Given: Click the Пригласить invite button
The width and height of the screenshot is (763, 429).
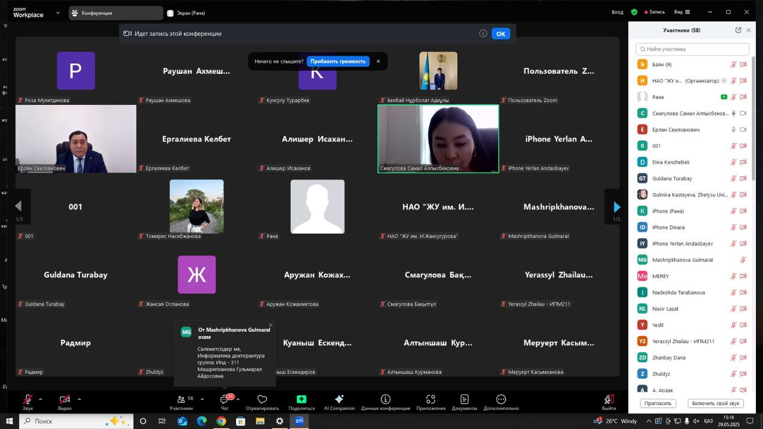Looking at the screenshot, I should coord(658,403).
